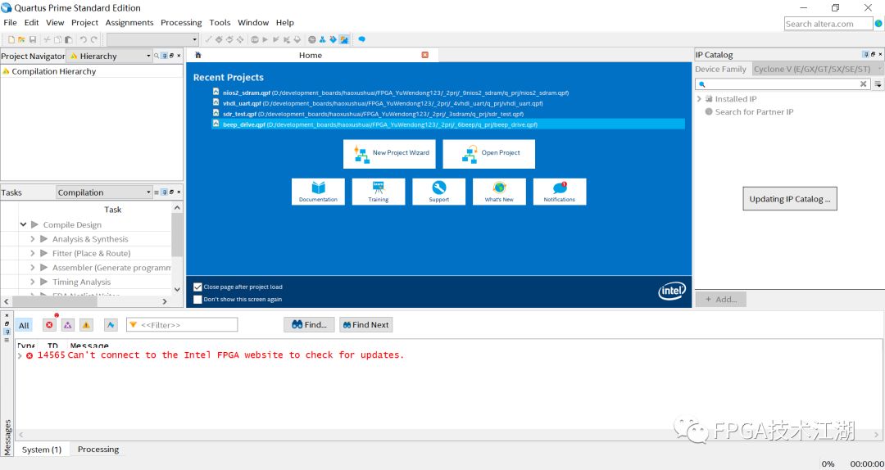
Task: Open the Support tile
Action: [439, 192]
